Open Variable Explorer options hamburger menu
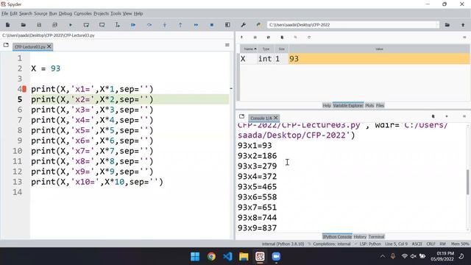 click(464, 38)
